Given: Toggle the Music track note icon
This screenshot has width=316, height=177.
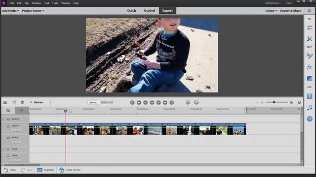Looking at the screenshot, I should click(x=8, y=156).
